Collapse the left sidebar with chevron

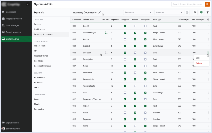tap(28, 4)
